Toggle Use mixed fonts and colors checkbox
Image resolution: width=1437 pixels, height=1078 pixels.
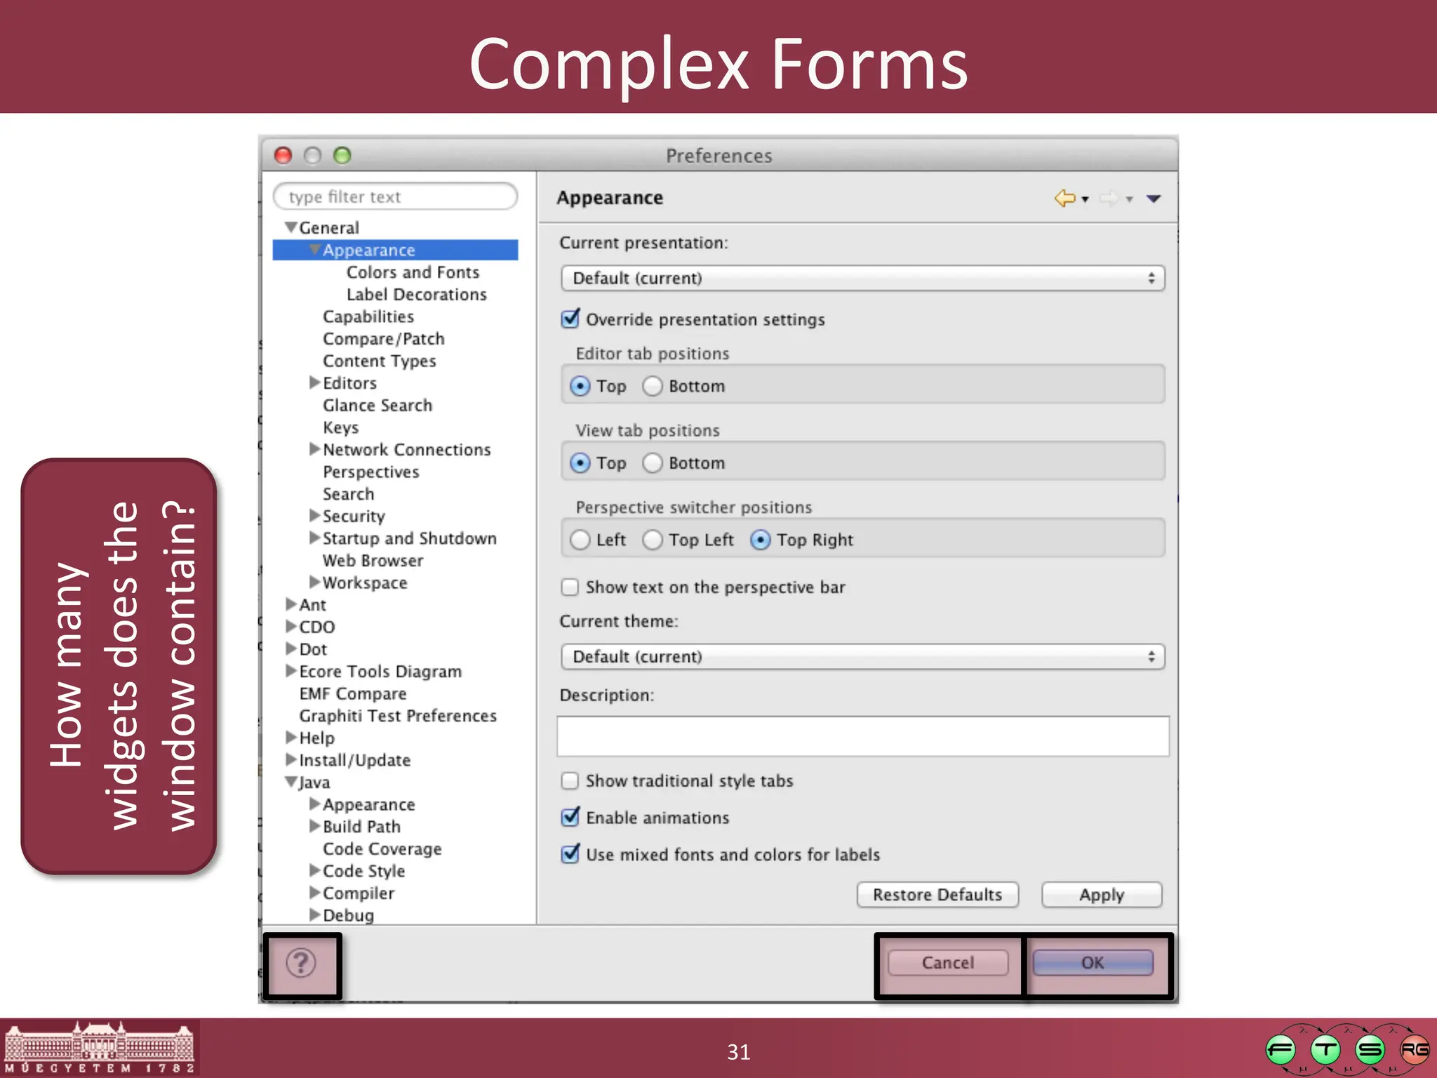click(570, 854)
